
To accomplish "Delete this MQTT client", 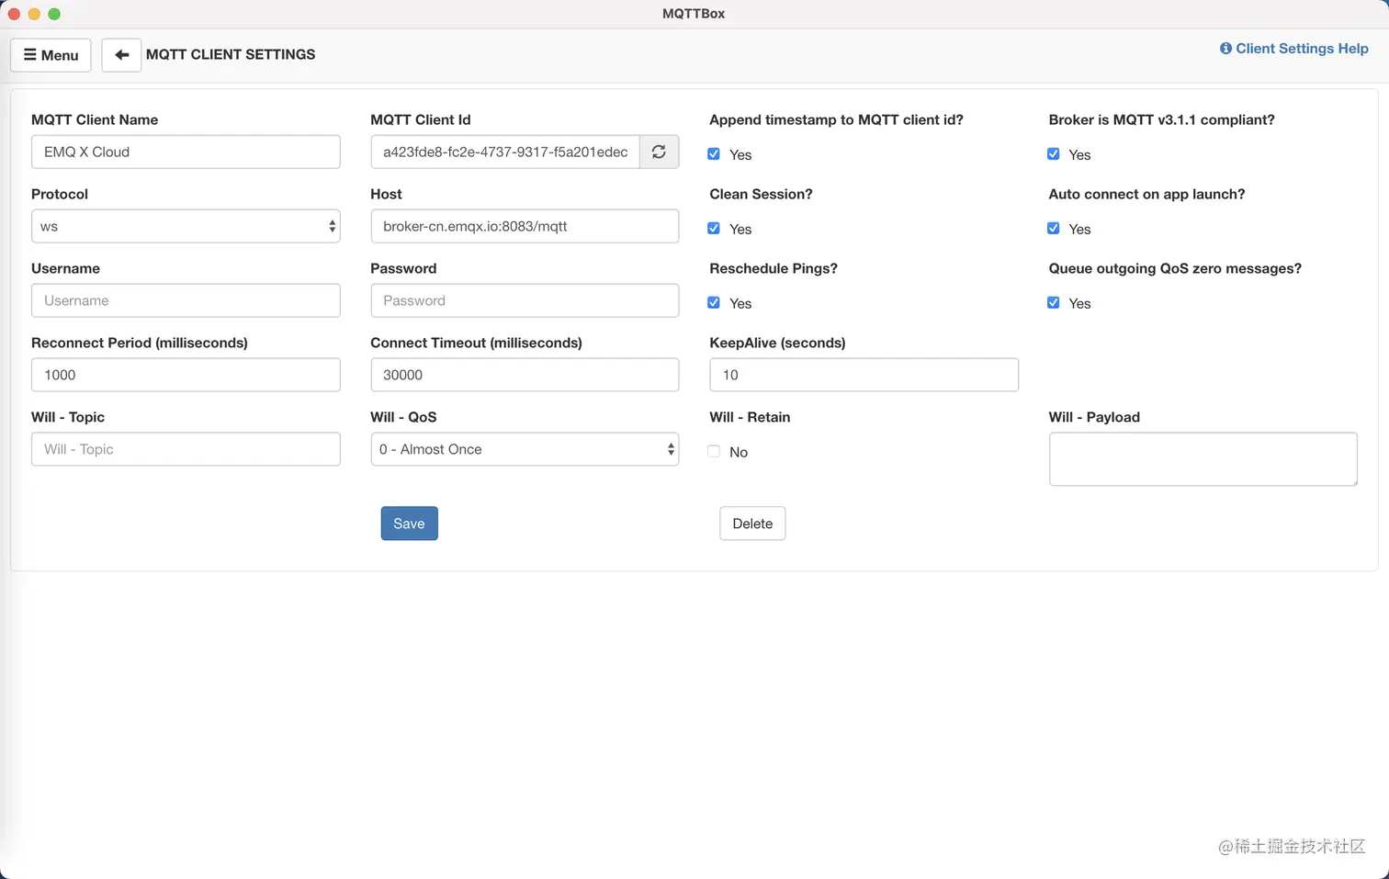I will 752,524.
